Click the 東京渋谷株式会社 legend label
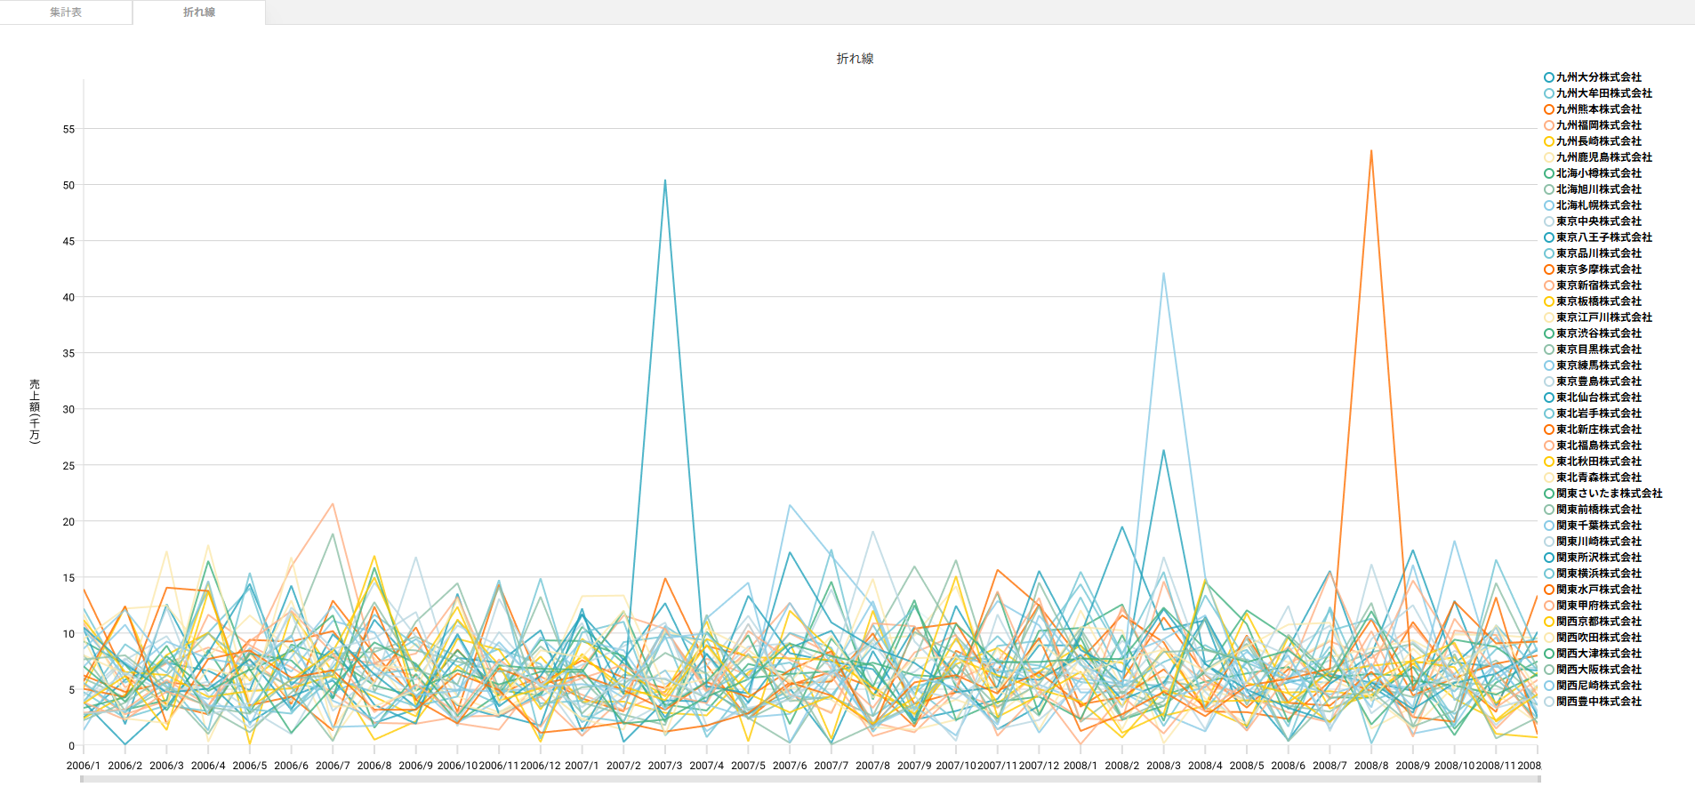This screenshot has height=795, width=1695. (1598, 333)
